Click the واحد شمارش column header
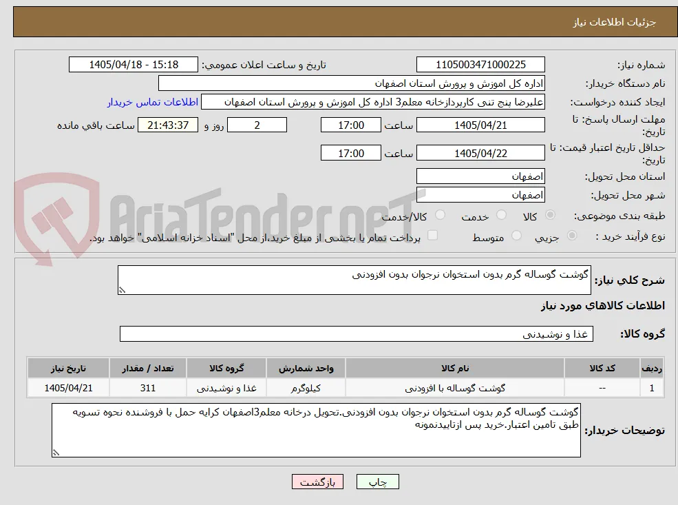 click(306, 369)
